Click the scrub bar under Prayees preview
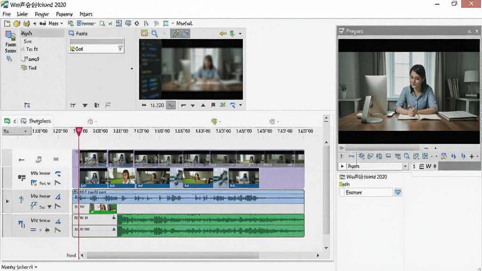 tap(383, 148)
